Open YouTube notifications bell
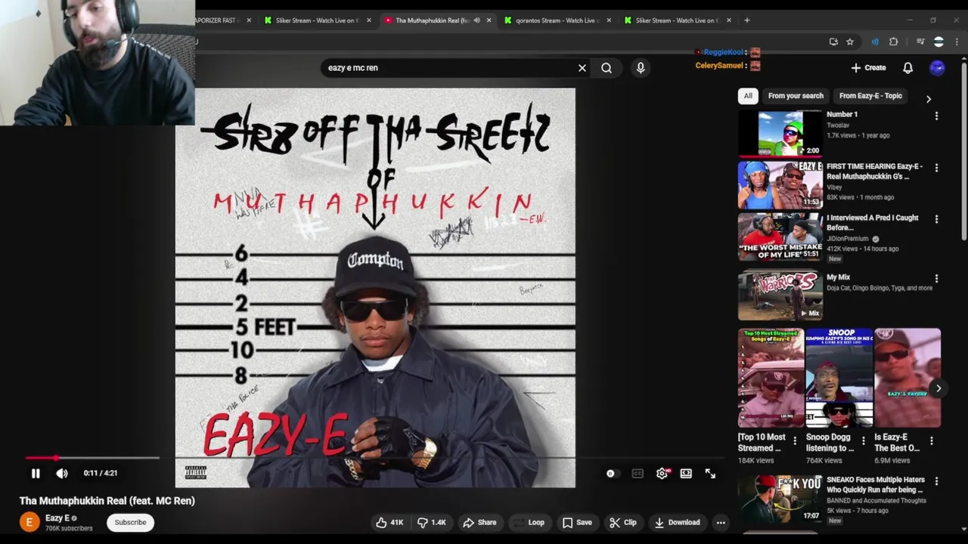 tap(908, 67)
